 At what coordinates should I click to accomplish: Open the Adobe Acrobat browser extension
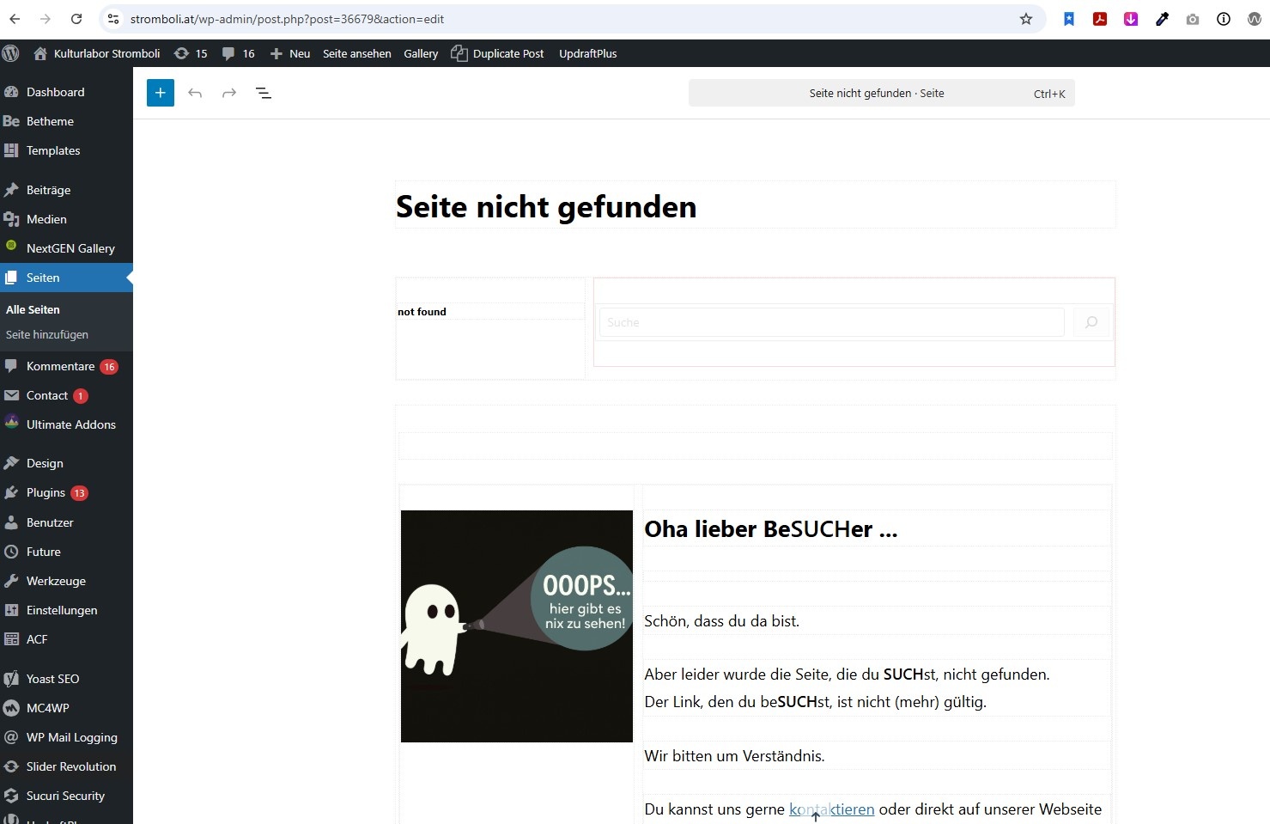tap(1099, 19)
